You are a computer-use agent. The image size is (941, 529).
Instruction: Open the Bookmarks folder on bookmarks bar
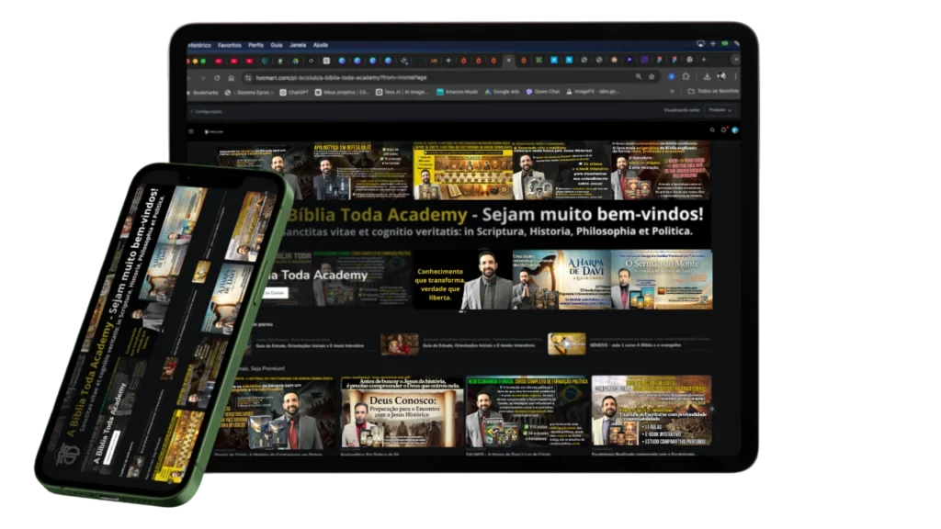(203, 93)
